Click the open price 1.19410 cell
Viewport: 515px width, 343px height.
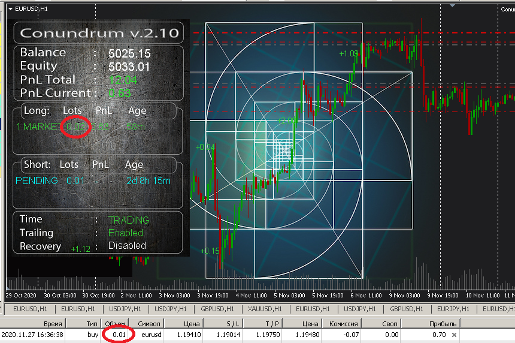189,335
